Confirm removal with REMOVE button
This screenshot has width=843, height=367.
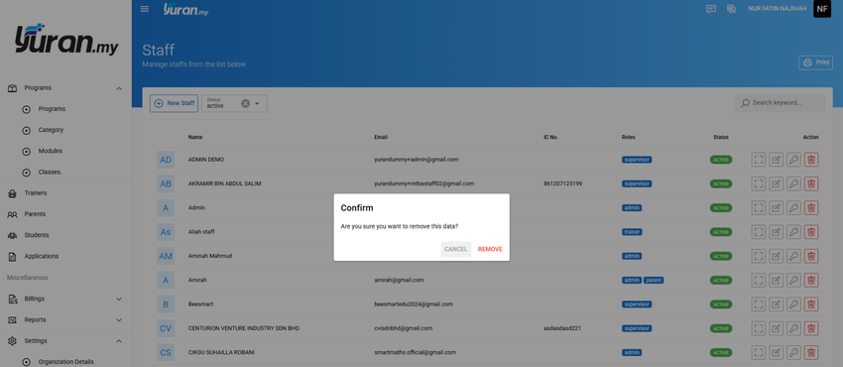click(490, 249)
